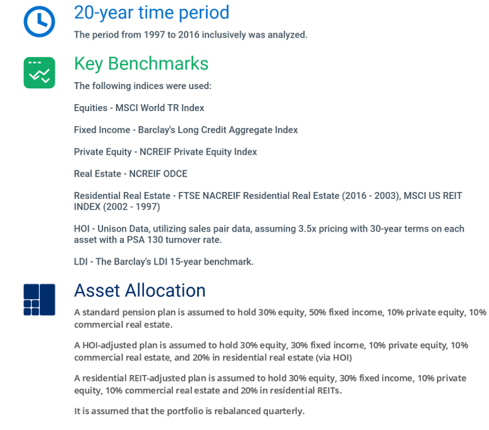The width and height of the screenshot is (489, 430).
Task: Click the Residential Real Estate FTSE NACREIF paragraph
Action: pos(268,201)
